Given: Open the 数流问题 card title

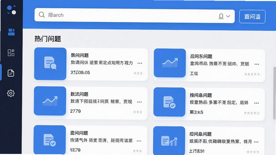Looking at the screenshot, I should (79, 94).
